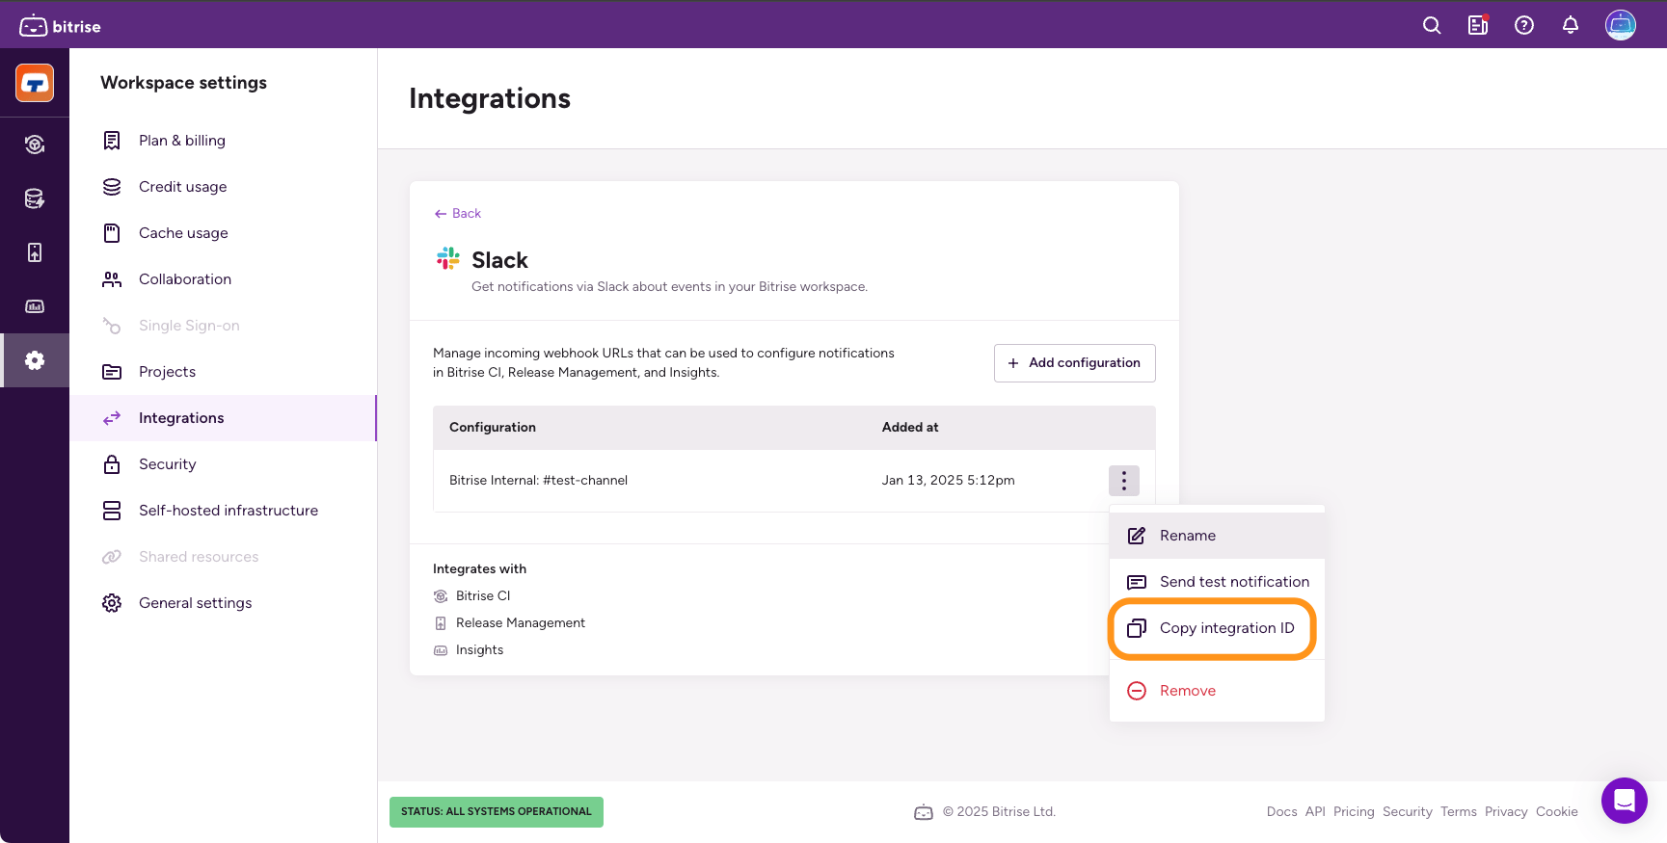Choose Remove from context menu
1667x843 pixels.
1217,691
